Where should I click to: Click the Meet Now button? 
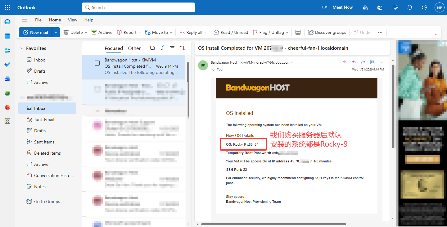(337, 7)
